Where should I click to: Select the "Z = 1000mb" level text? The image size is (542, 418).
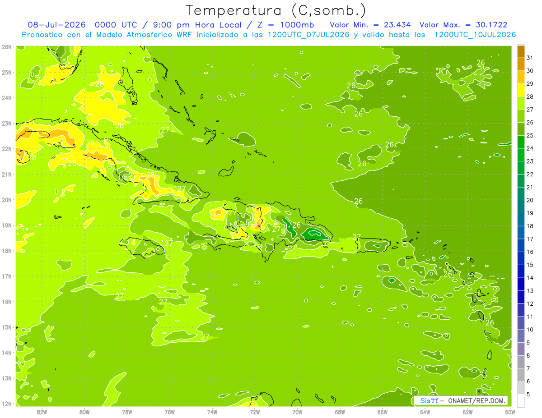pos(285,25)
